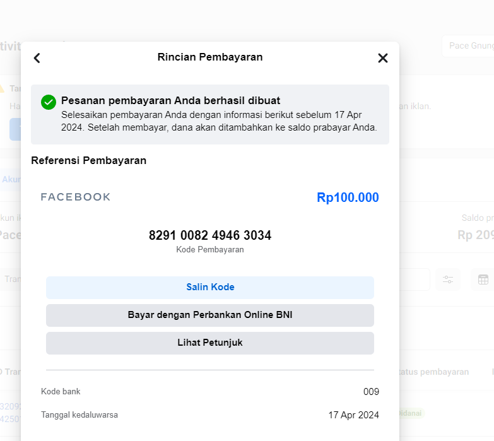Image resolution: width=494 pixels, height=441 pixels.
Task: Go back using the left chevron arrow
Action: (x=37, y=58)
